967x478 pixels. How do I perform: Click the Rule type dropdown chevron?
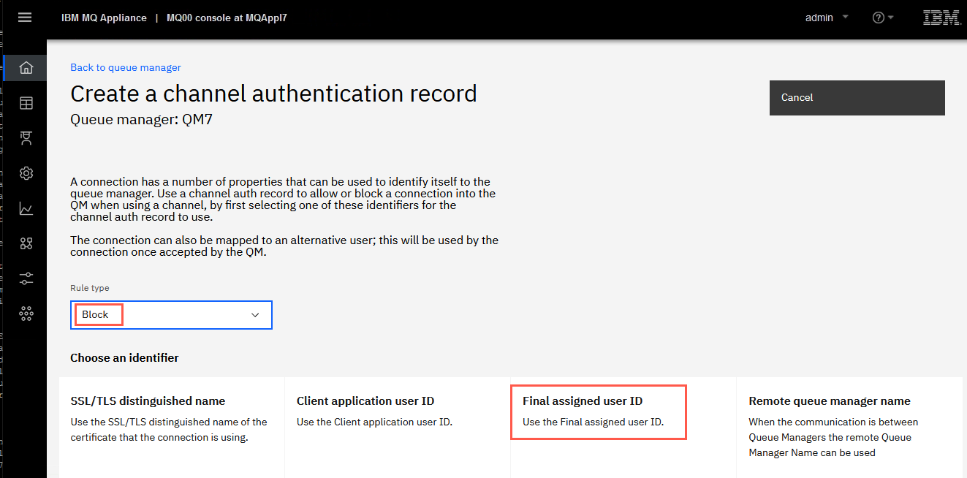pyautogui.click(x=255, y=315)
